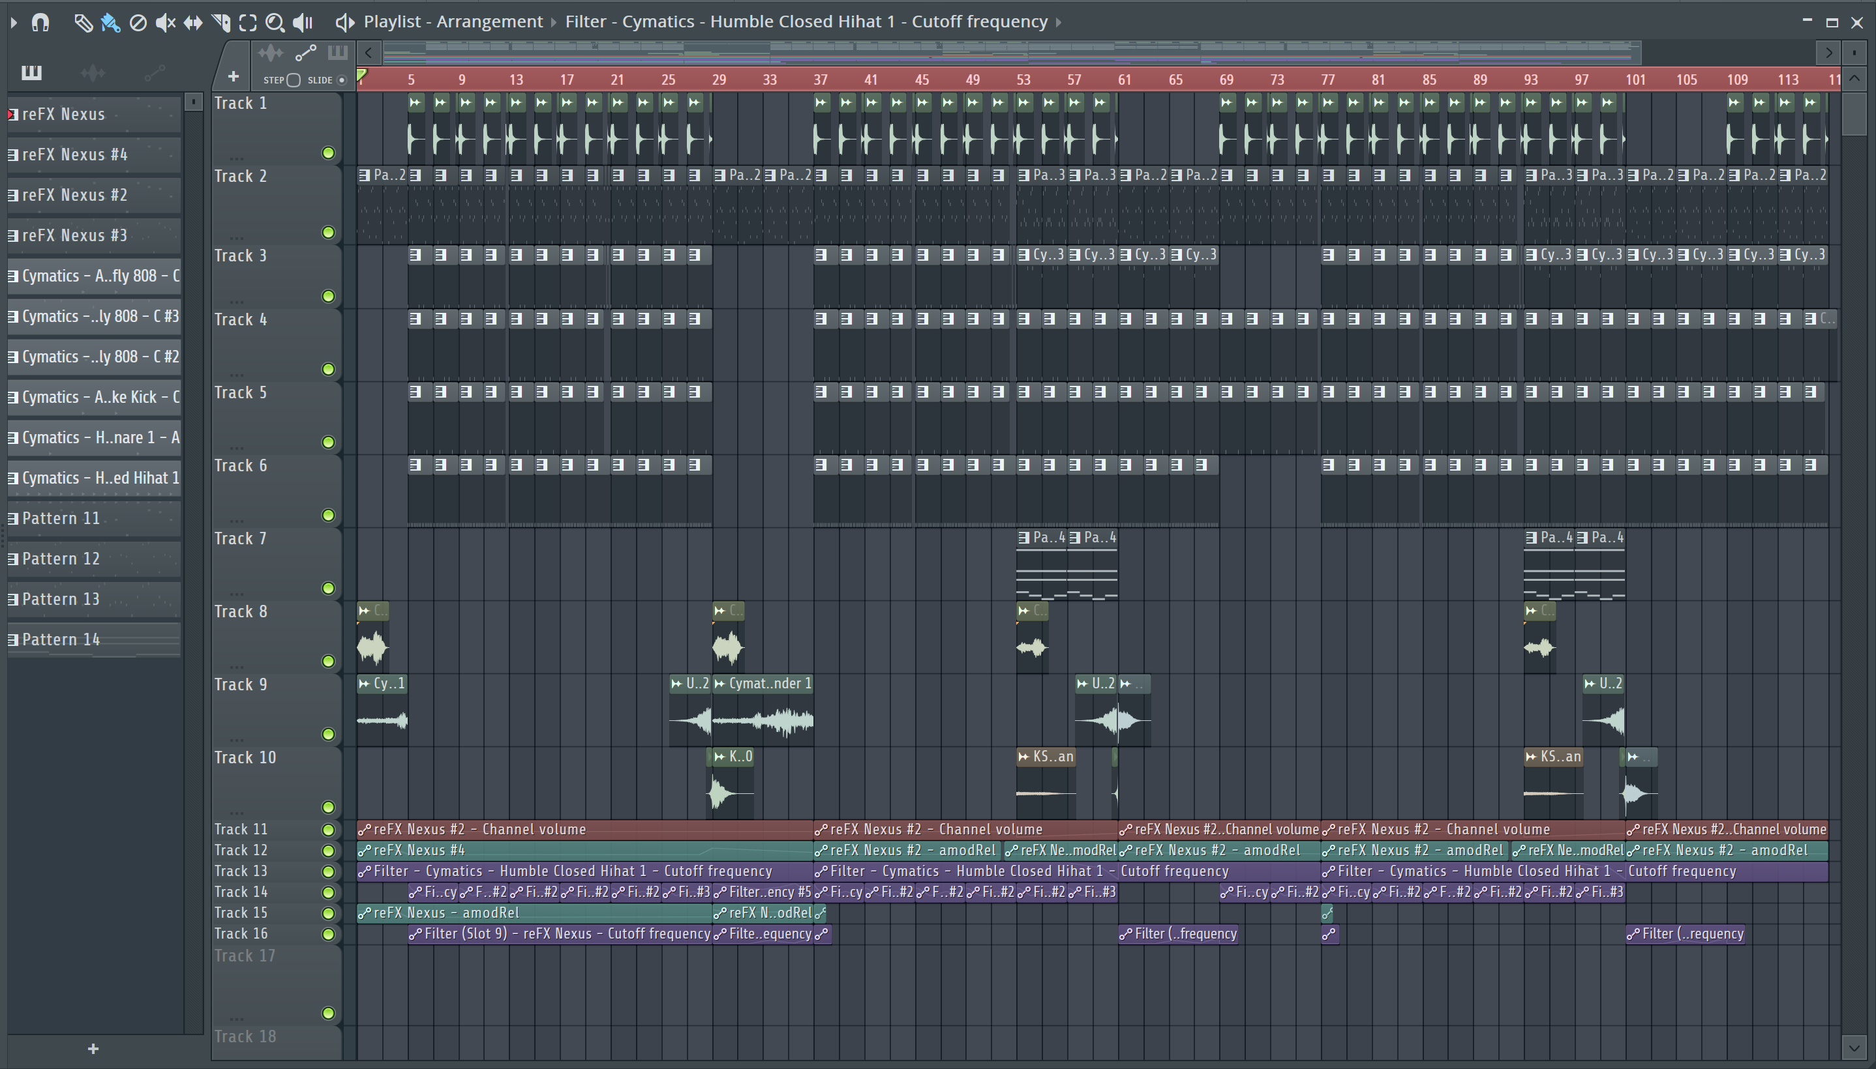Show automation clips in picker header
This screenshot has height=1069, width=1876.
[305, 53]
